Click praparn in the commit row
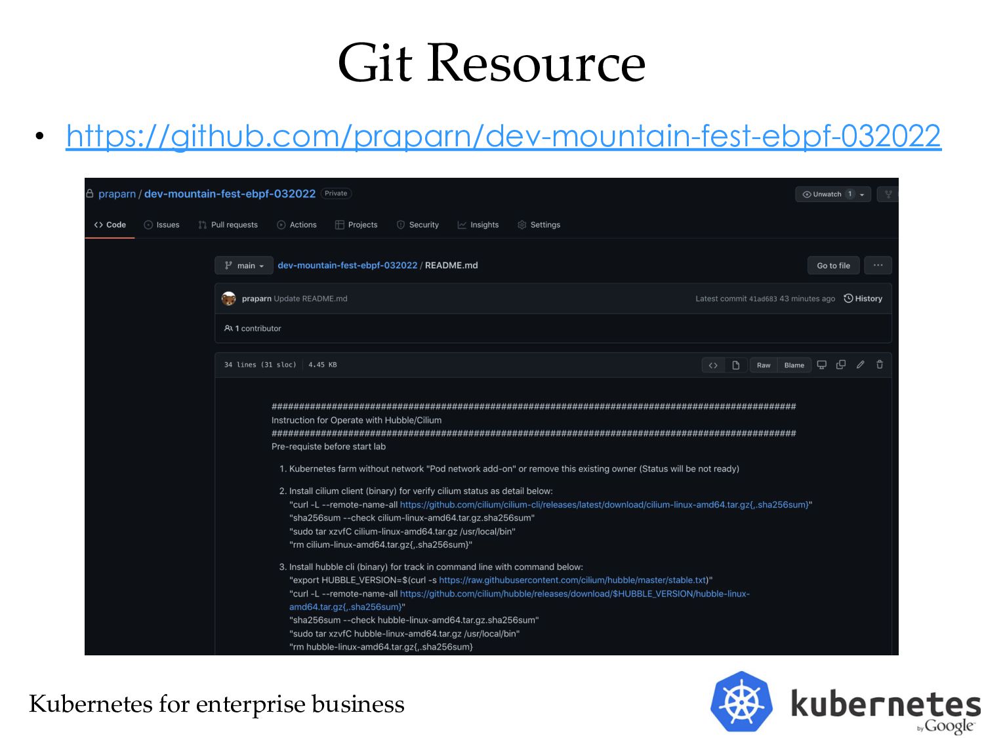The height and width of the screenshot is (738, 984). coord(256,298)
